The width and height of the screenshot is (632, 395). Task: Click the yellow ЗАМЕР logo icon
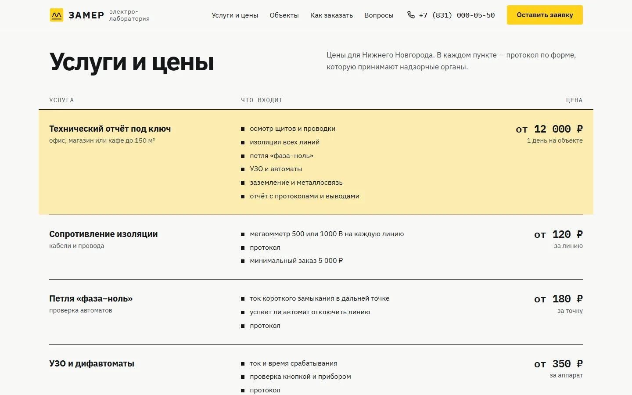pos(56,15)
